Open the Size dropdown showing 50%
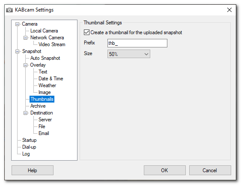This screenshot has width=241, height=185. (x=129, y=54)
